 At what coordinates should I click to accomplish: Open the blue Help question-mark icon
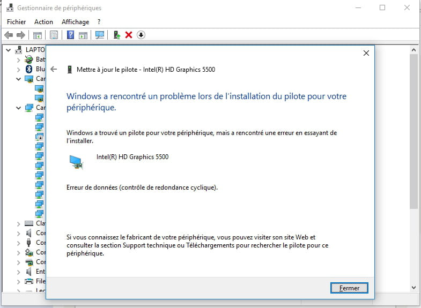tap(70, 35)
